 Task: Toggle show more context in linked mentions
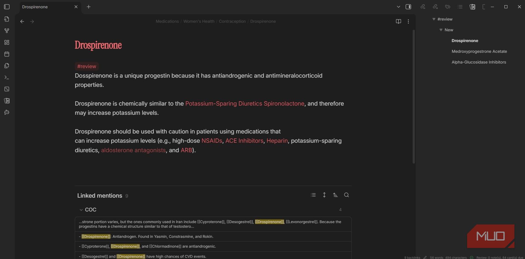(x=324, y=195)
